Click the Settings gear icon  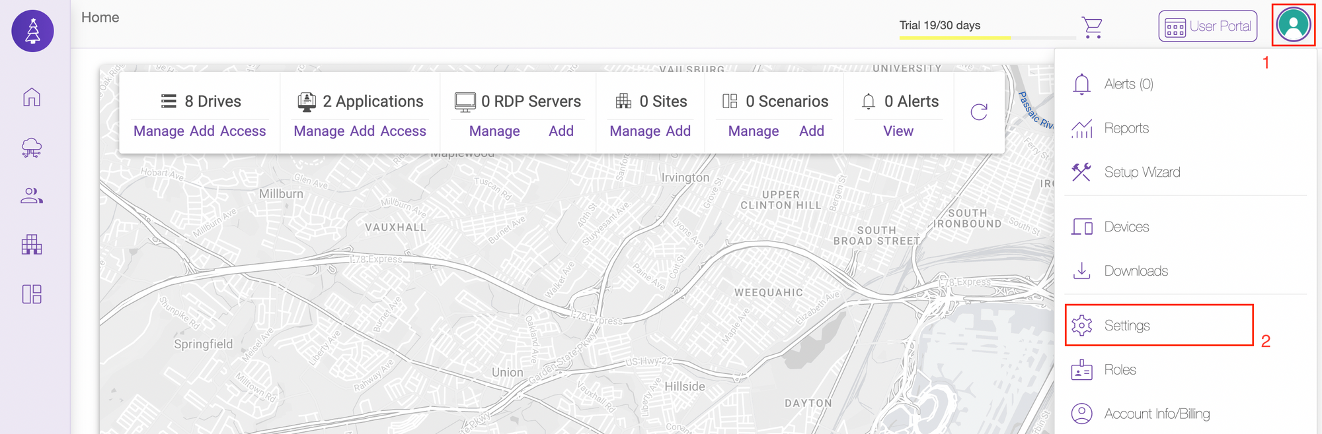[x=1081, y=326]
